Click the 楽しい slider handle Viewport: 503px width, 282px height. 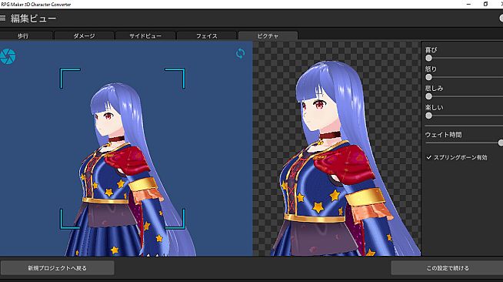pos(428,116)
